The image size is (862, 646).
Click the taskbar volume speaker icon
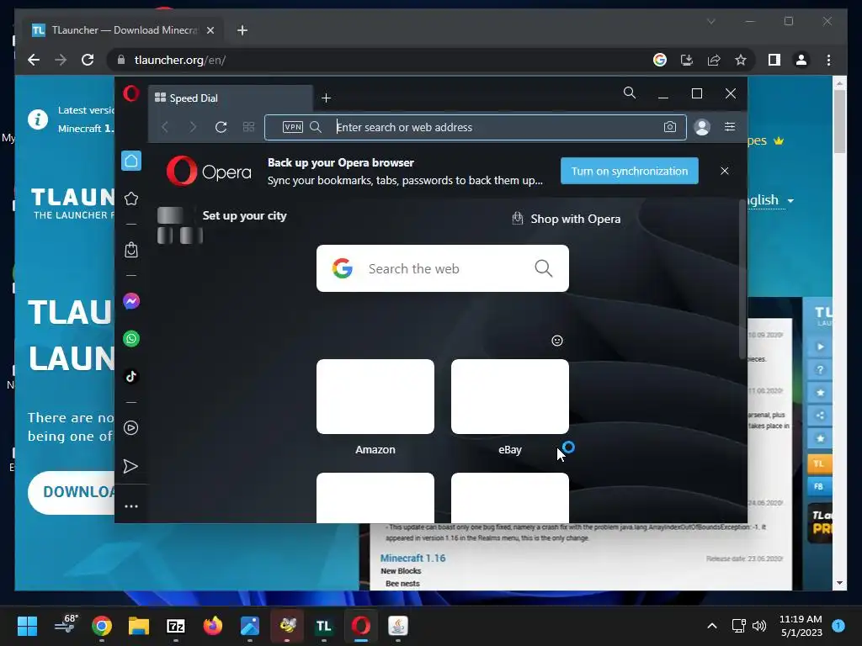759,626
